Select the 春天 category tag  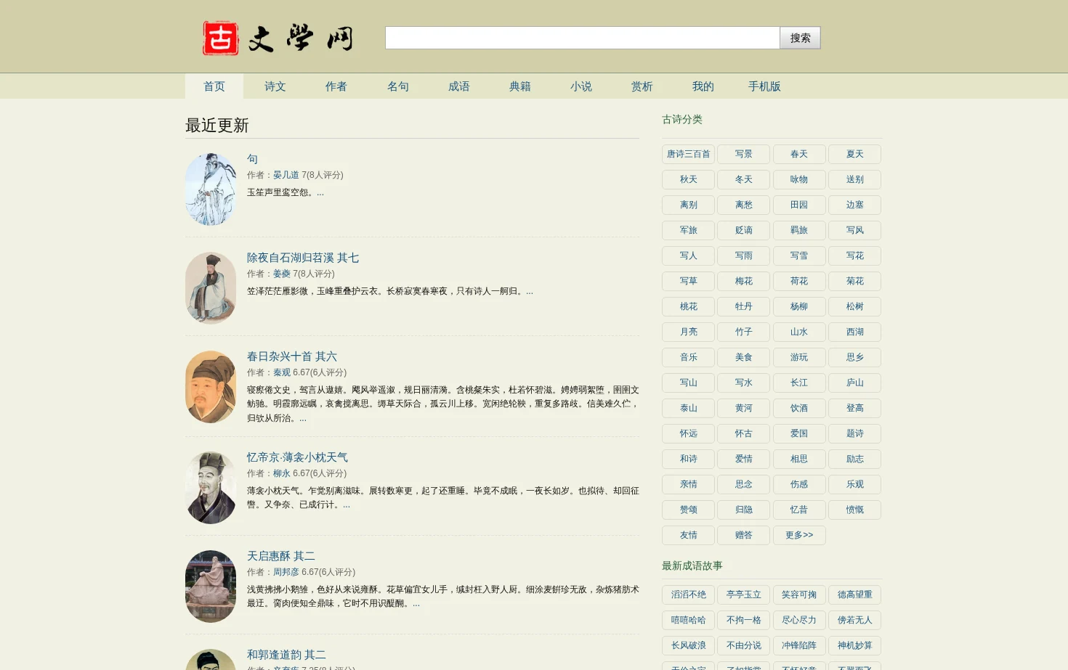coord(799,154)
